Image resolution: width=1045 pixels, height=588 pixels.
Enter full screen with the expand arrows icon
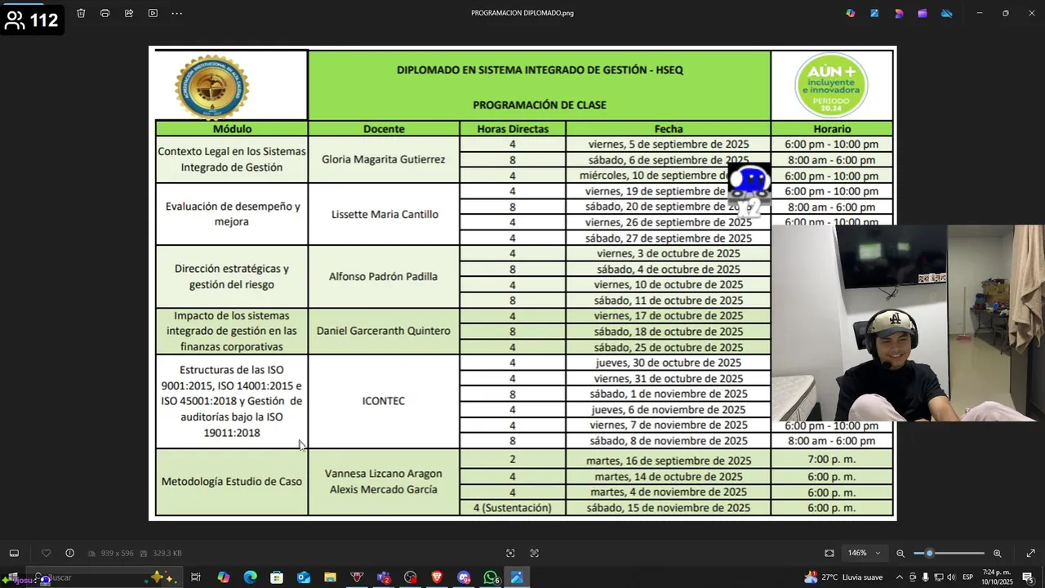point(1030,553)
